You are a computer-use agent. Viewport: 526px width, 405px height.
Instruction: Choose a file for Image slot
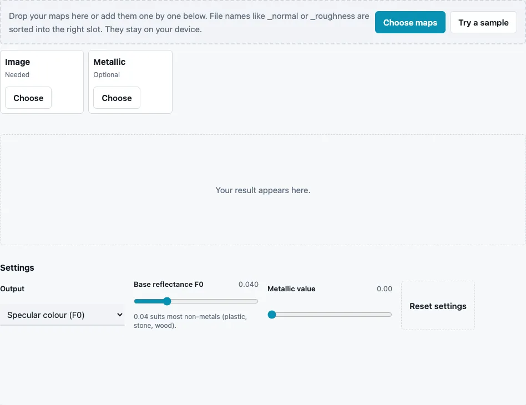click(x=28, y=98)
